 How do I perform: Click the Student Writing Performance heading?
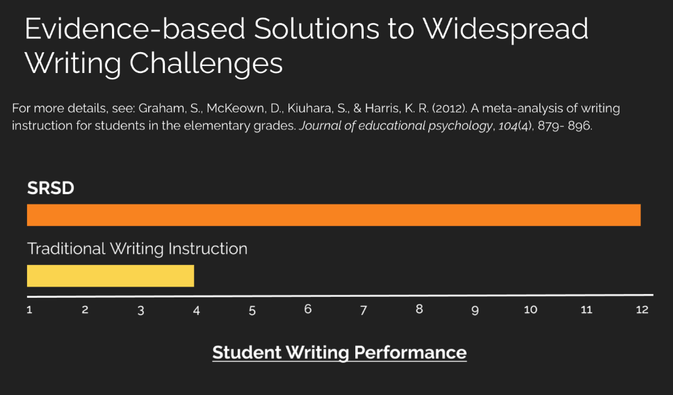(x=339, y=353)
